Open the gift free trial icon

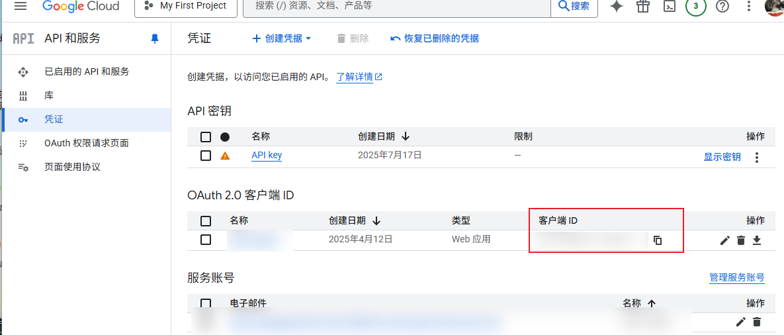click(x=643, y=7)
